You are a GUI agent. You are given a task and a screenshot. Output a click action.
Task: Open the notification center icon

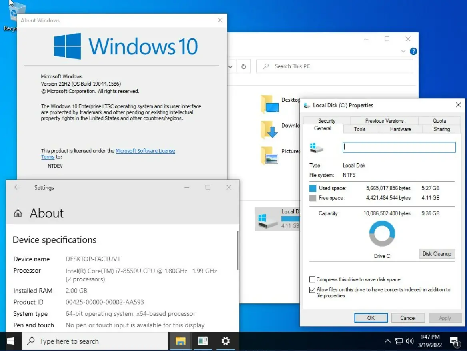point(455,341)
